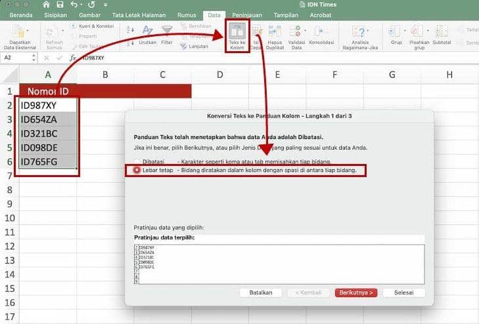This screenshot has height=324, width=479.
Task: Click the Subtotal icon
Action: tap(442, 31)
